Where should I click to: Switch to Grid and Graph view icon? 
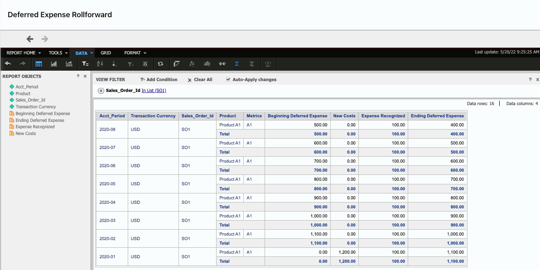pyautogui.click(x=69, y=64)
